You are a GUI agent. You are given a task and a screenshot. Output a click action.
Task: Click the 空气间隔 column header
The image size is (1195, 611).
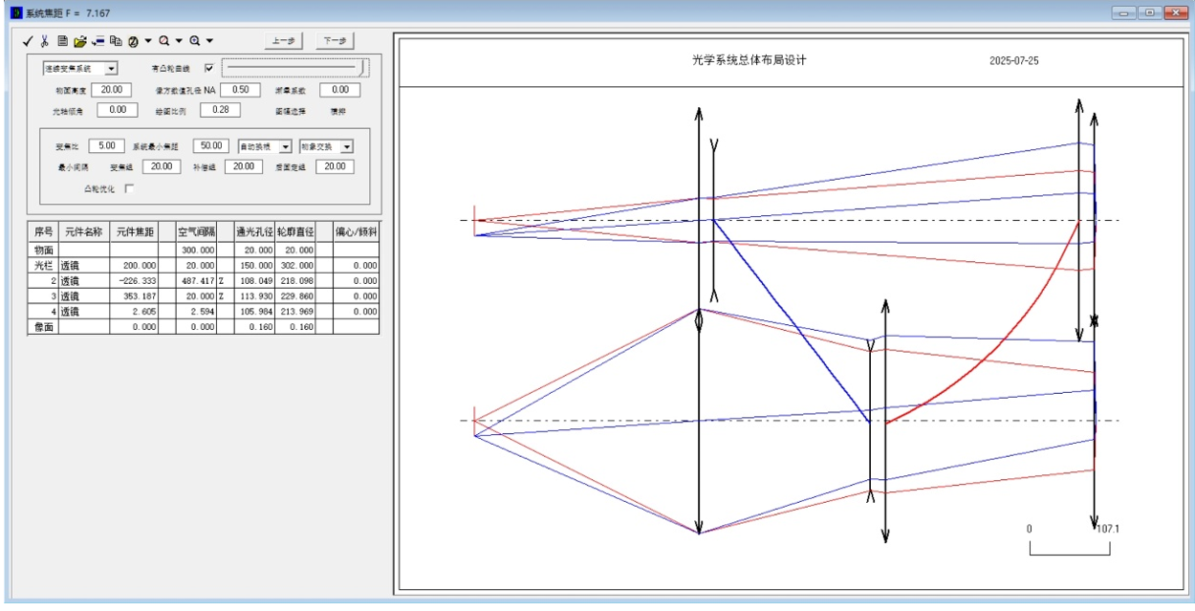(197, 231)
